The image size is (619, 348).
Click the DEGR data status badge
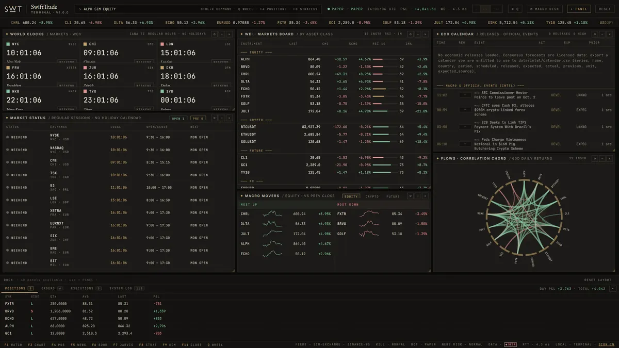click(510, 344)
